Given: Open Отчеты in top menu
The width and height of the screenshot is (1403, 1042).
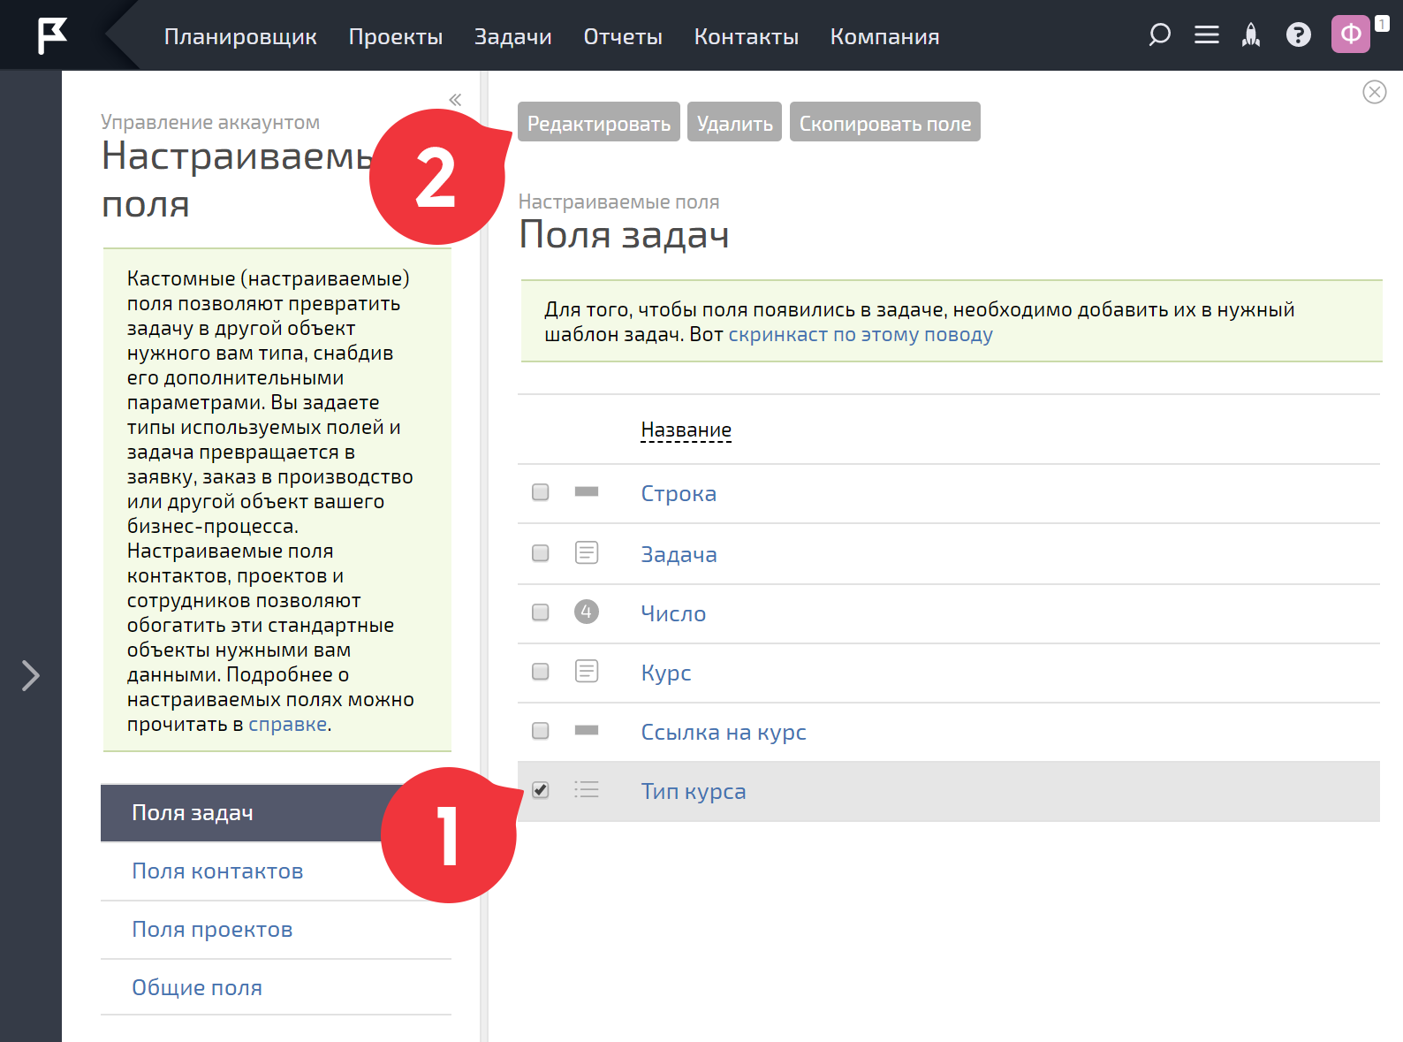Looking at the screenshot, I should (623, 36).
